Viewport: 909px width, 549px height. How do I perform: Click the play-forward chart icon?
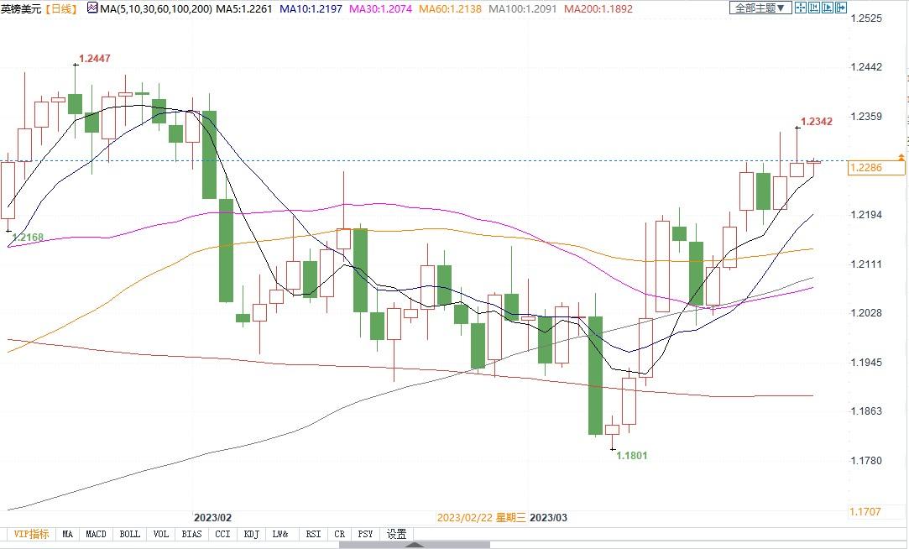click(x=828, y=8)
